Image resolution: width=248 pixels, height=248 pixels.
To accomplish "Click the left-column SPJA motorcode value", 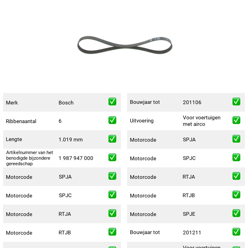I will coord(65,177).
